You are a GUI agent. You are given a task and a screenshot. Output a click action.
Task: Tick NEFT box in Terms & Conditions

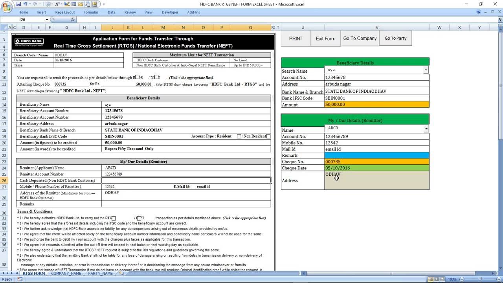[x=139, y=218]
